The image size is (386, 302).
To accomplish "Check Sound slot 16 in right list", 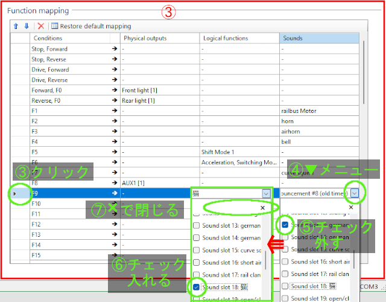I will point(285,262).
